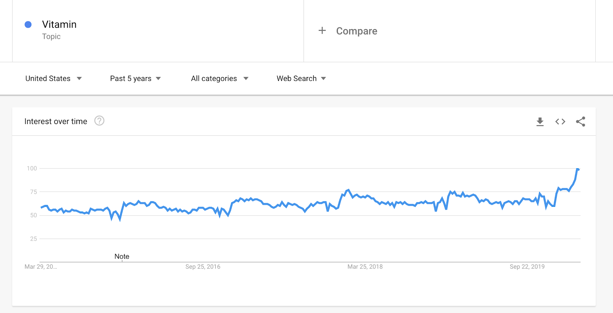
Task: Select the Sep 22, 2019 axis label
Action: click(527, 267)
